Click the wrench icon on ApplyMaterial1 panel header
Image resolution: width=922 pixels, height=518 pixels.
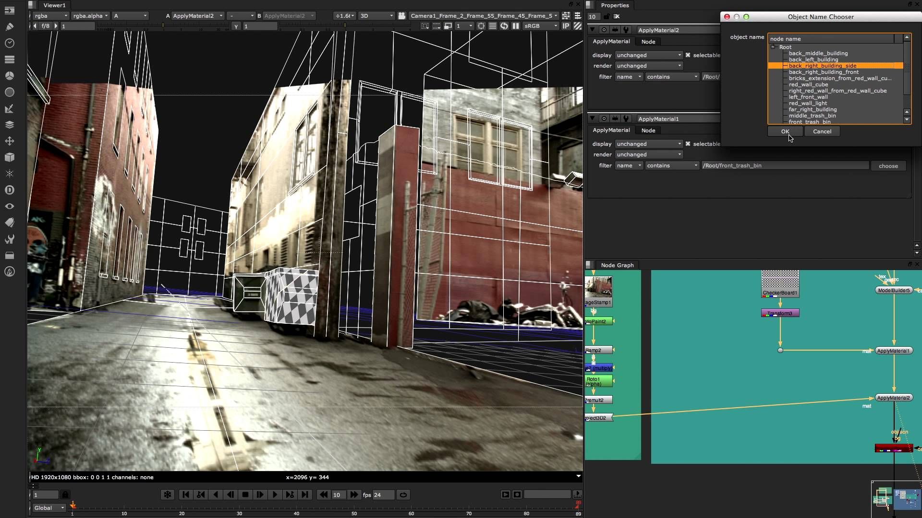(626, 118)
